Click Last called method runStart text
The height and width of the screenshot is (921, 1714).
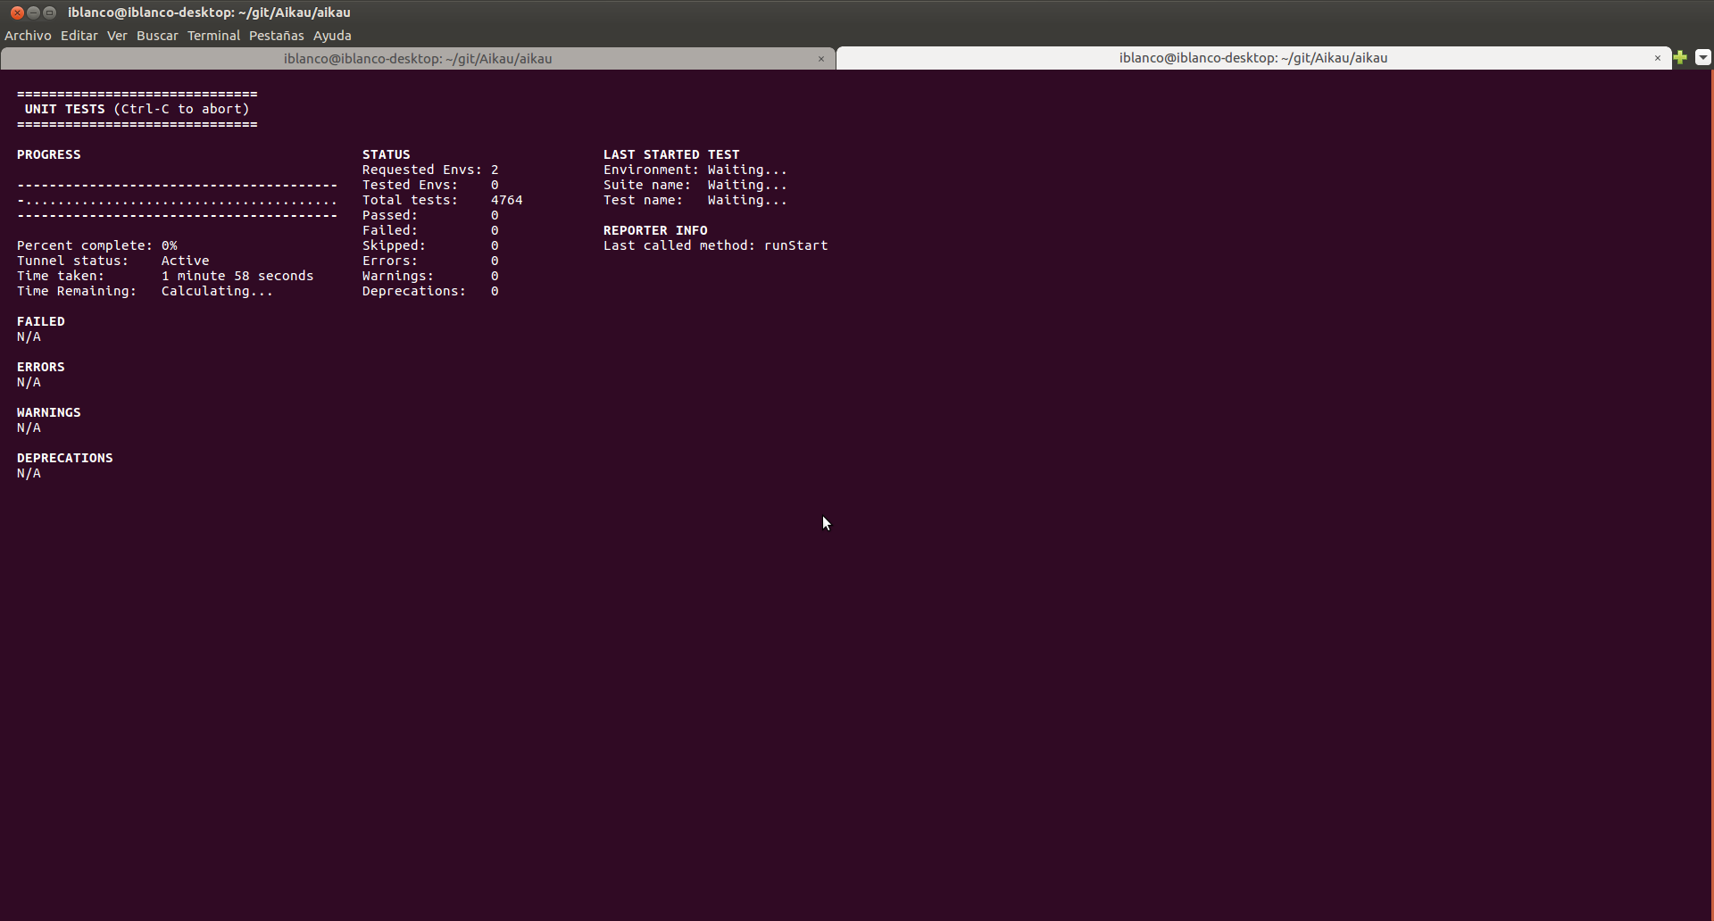pyautogui.click(x=716, y=245)
